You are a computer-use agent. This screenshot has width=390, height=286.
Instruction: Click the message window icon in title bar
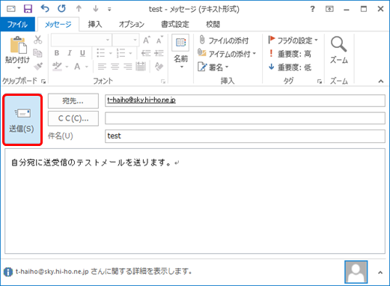click(x=10, y=9)
